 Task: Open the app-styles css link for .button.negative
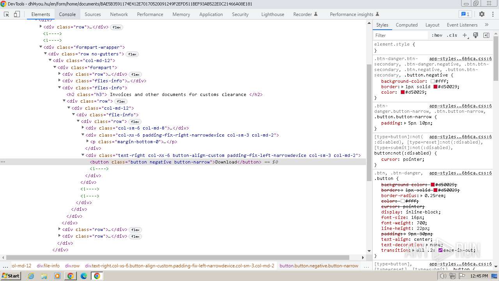(x=460, y=59)
